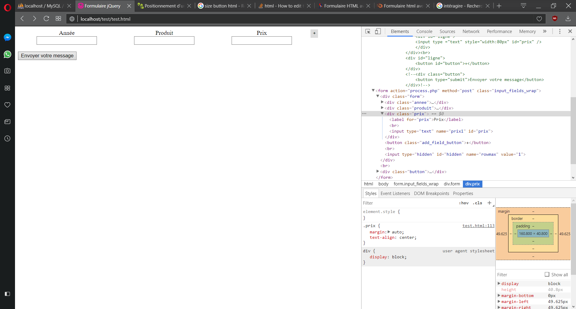
Task: Open Opera's downloads panel
Action: (x=568, y=19)
